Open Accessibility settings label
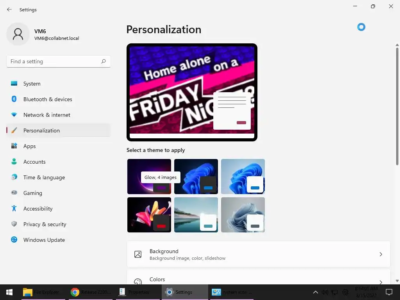Screen dimensions: 400x300 (x=38, y=209)
